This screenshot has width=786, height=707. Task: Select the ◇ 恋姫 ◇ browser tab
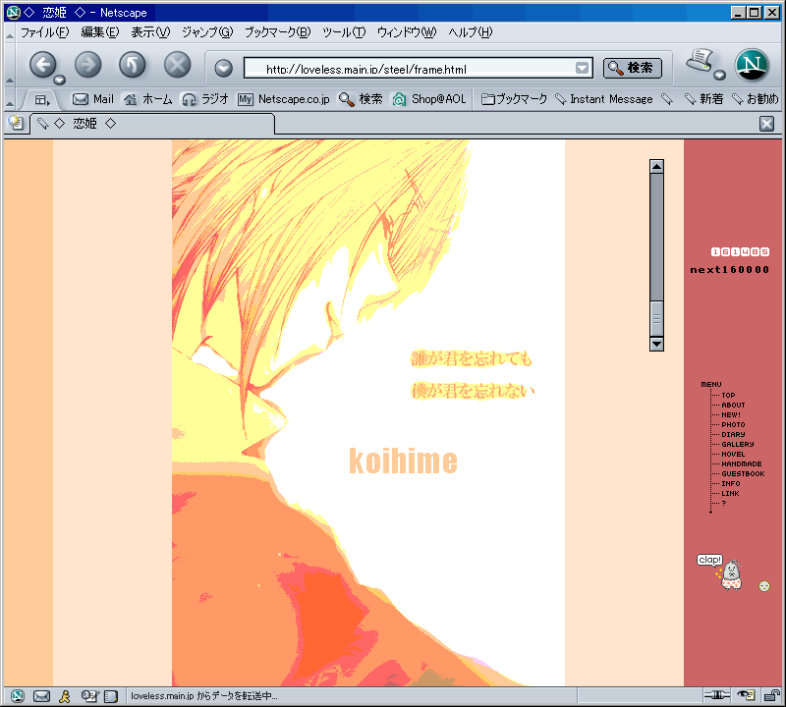tap(153, 124)
